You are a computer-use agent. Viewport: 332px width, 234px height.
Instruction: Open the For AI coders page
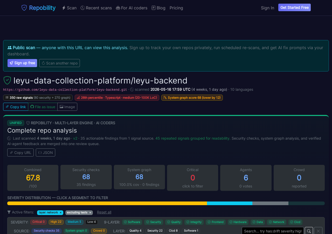coord(132,8)
